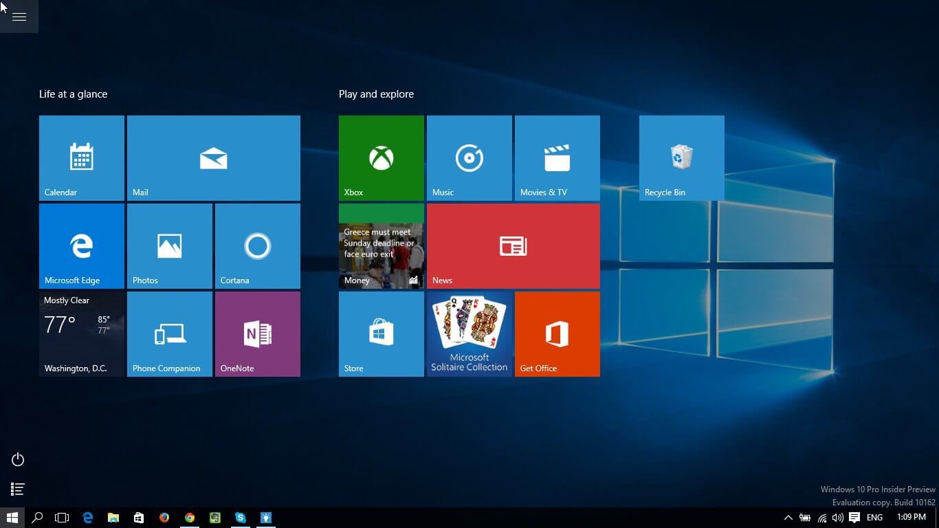Open the hamburger menu button
Viewport: 939px width, 528px height.
tap(19, 16)
